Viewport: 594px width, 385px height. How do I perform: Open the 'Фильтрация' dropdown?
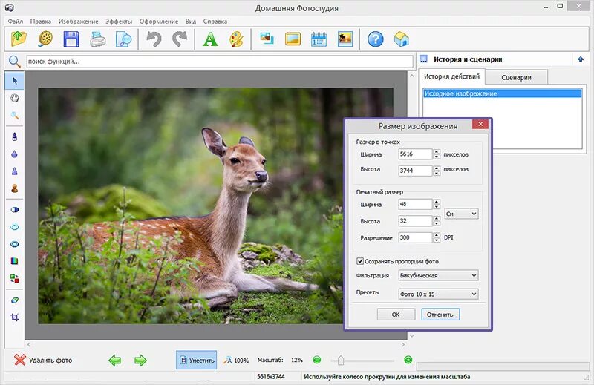(438, 275)
